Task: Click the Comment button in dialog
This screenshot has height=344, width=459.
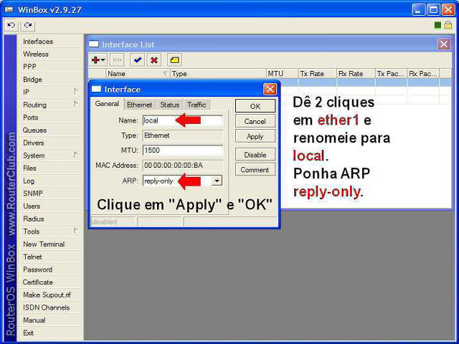Action: point(255,170)
